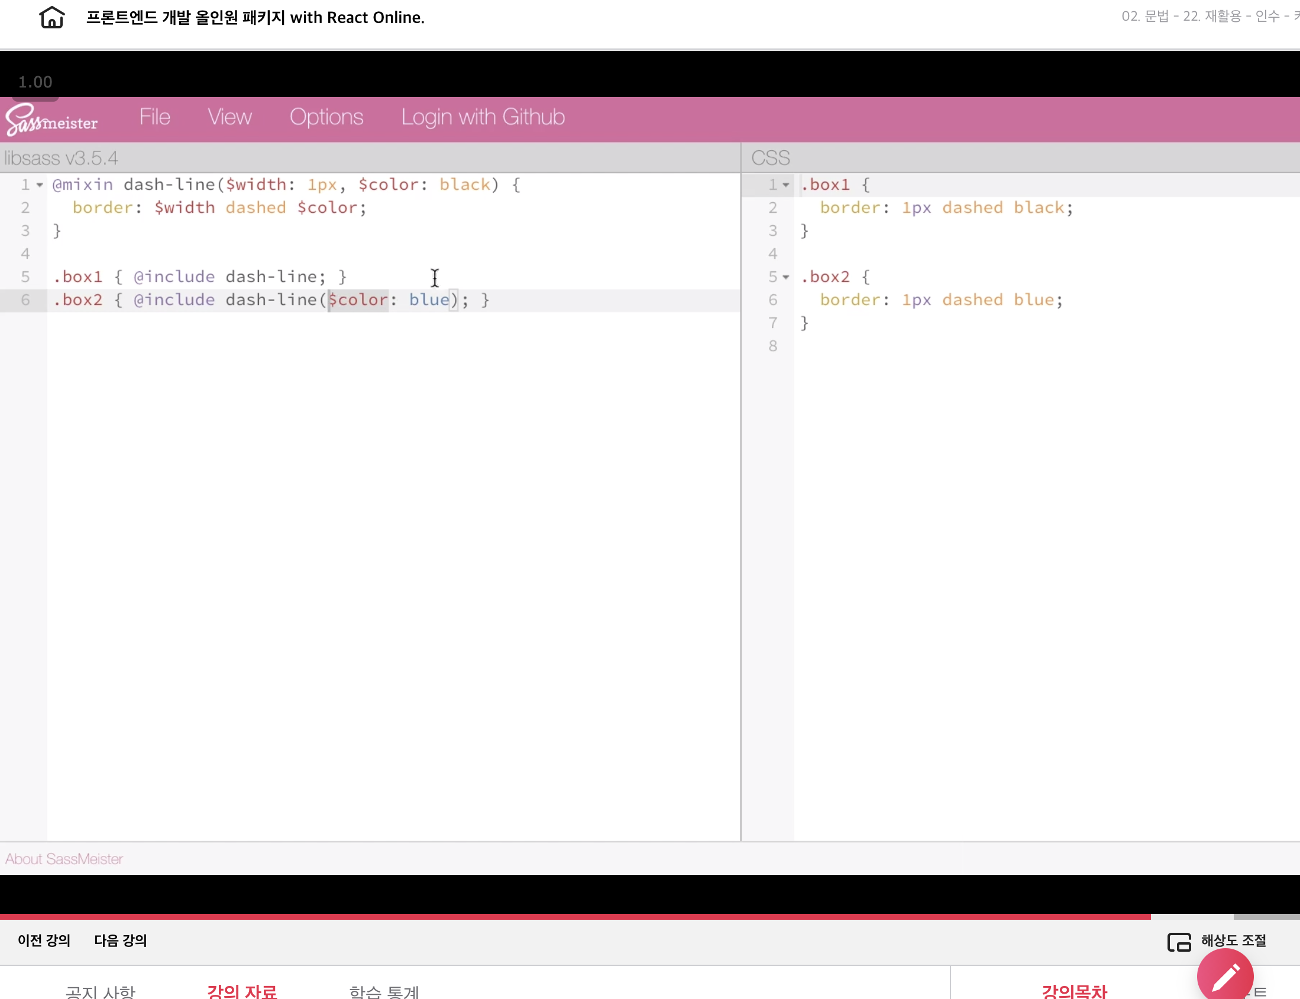This screenshot has height=999, width=1300.
Task: Collapse the @mixin block fold arrow
Action: click(40, 186)
